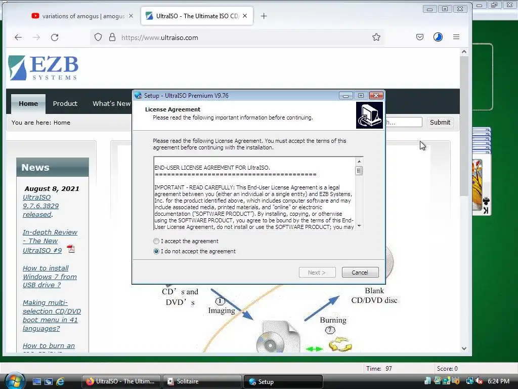
Task: Click Switch between windows quick launch icon
Action: (49, 381)
